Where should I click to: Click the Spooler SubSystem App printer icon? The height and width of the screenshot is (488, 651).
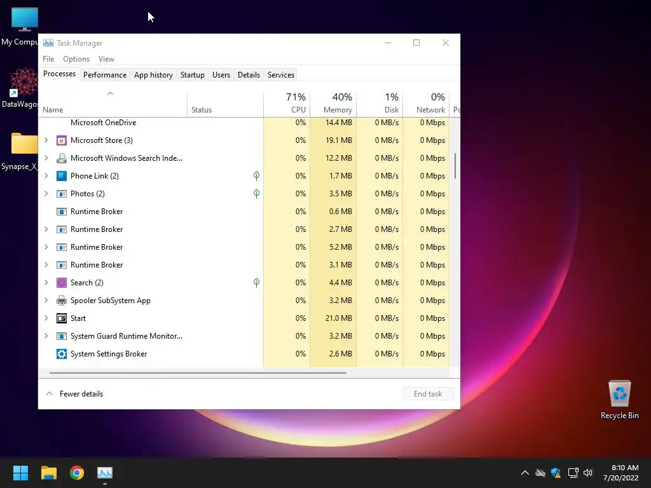(62, 301)
